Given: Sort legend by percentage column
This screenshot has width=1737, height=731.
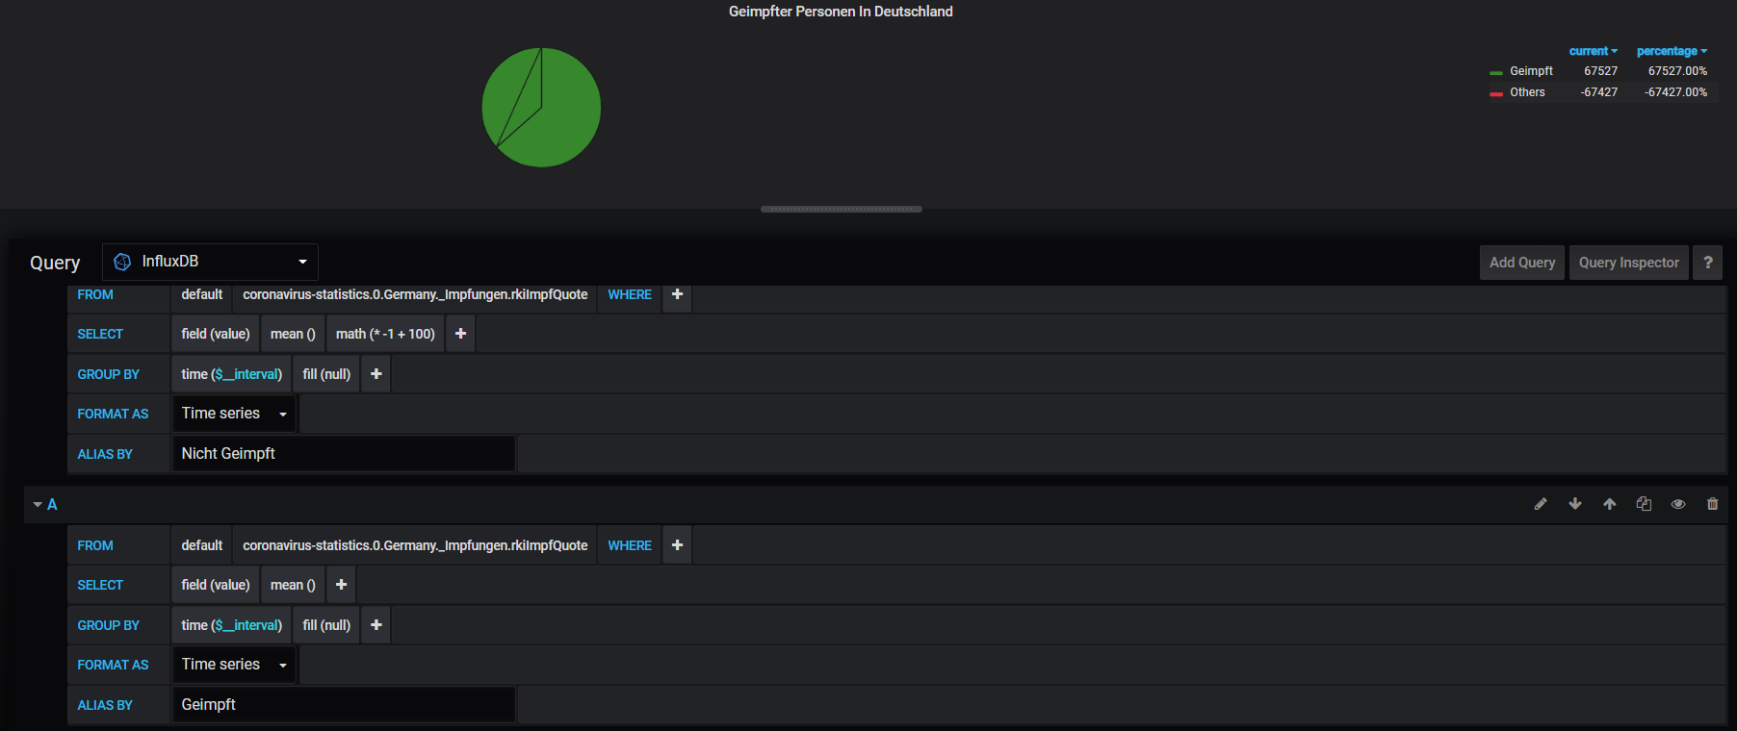Looking at the screenshot, I should coord(1672,51).
